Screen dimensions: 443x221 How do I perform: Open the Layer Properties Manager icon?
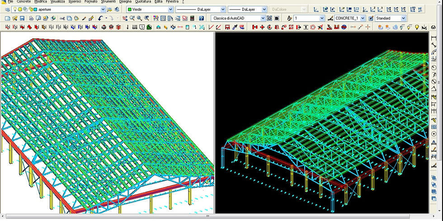tap(8, 9)
